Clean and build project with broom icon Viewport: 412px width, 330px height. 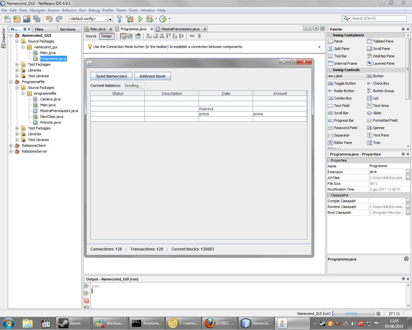point(130,19)
